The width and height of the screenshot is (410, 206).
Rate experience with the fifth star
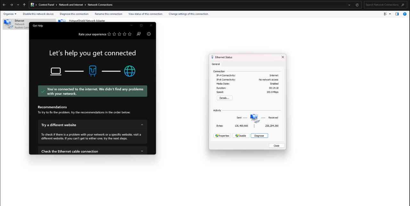(130, 34)
